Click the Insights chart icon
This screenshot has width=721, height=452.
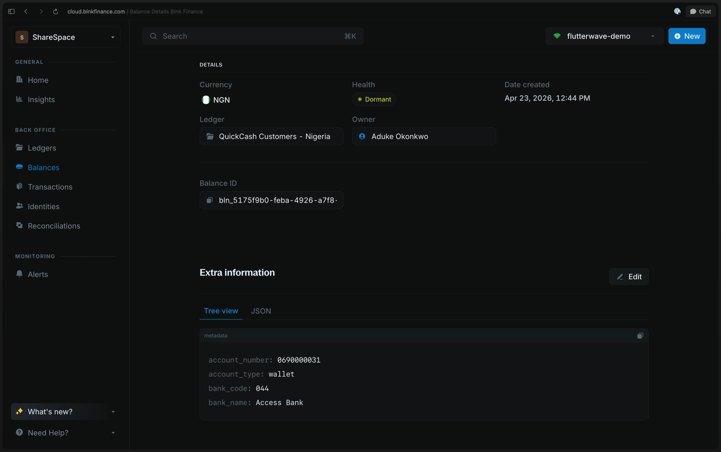19,99
